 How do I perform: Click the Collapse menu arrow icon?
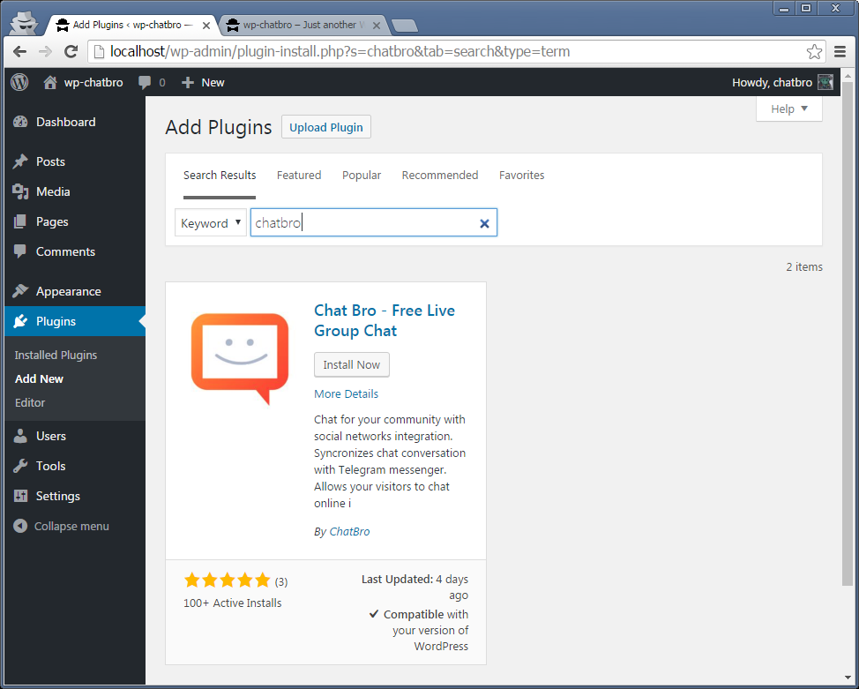click(20, 526)
